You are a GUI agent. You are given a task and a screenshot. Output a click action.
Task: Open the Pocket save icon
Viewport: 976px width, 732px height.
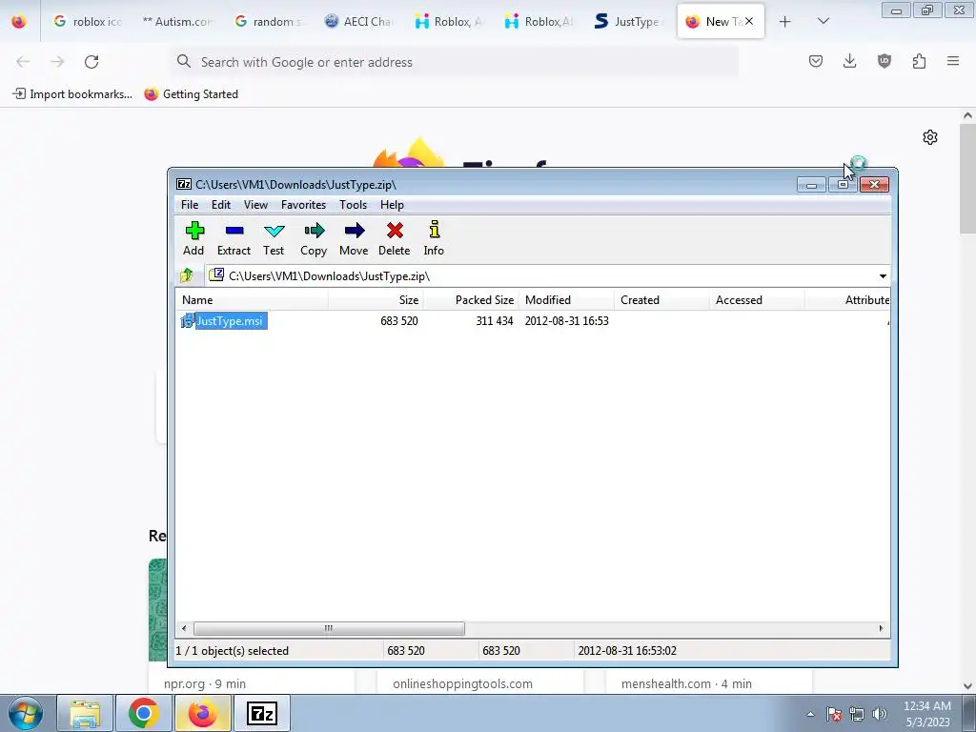(x=816, y=61)
